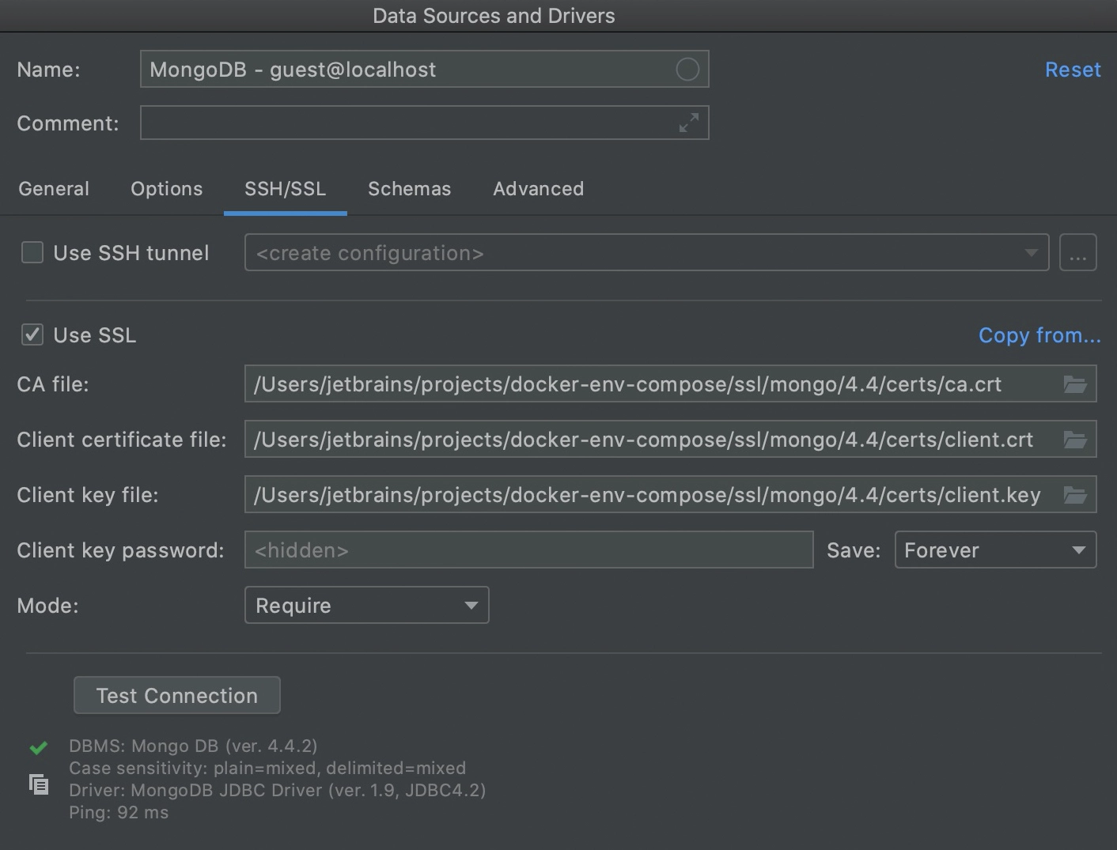Screen dimensions: 1117x850
Task: Open the Save password duration dropdown
Action: point(995,550)
